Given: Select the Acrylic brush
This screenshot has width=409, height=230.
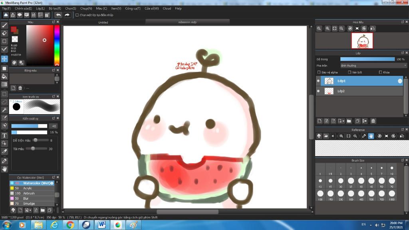Looking at the screenshot, I should click(32, 188).
